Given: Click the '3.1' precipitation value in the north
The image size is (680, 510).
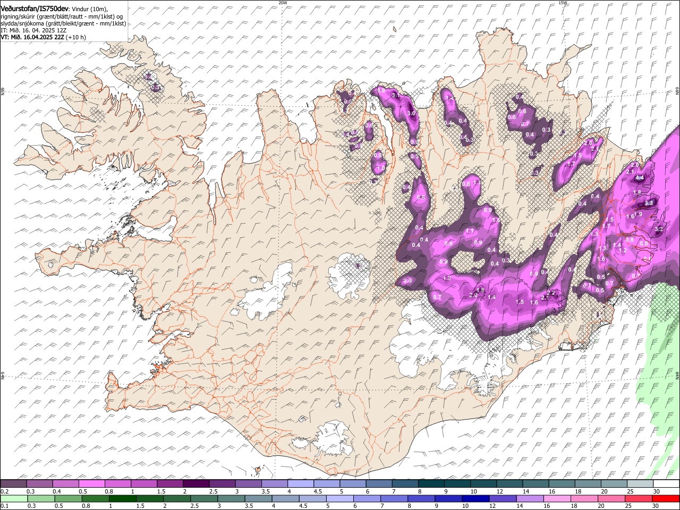Looking at the screenshot, I should [x=395, y=95].
